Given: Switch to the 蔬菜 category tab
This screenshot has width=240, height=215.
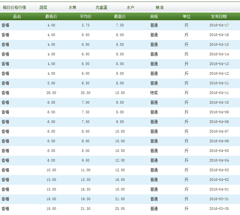Looking at the screenshot, I should point(43,7).
